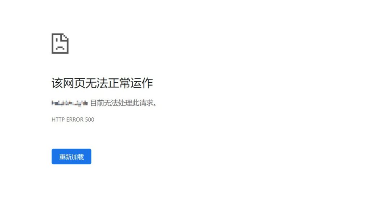Click the sad page error icon

[60, 43]
